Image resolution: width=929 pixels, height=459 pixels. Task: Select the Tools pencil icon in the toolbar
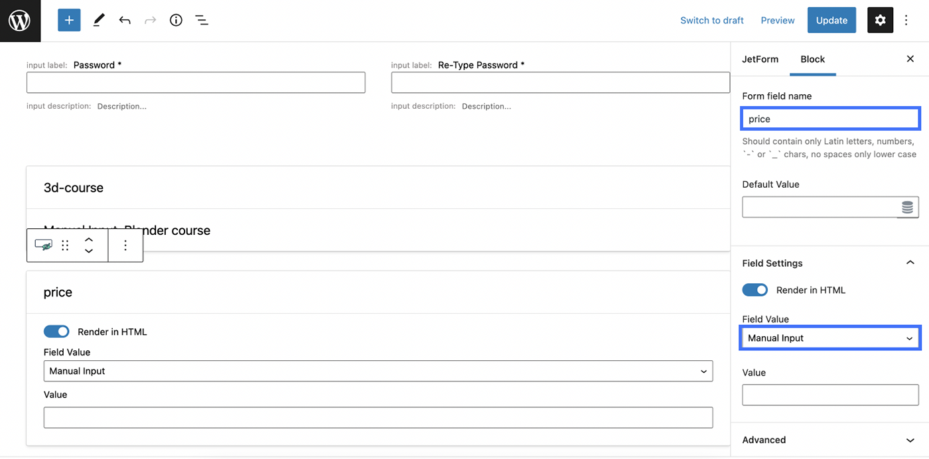pyautogui.click(x=98, y=20)
